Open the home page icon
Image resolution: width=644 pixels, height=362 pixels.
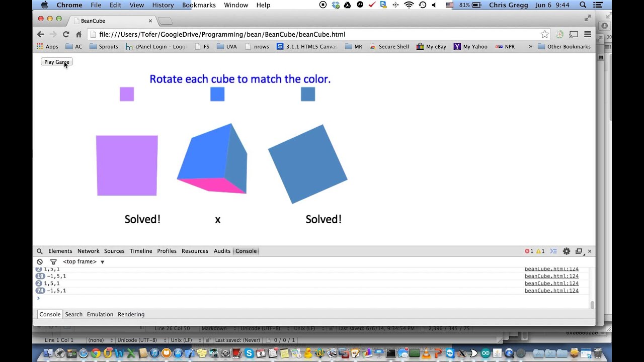coord(79,34)
